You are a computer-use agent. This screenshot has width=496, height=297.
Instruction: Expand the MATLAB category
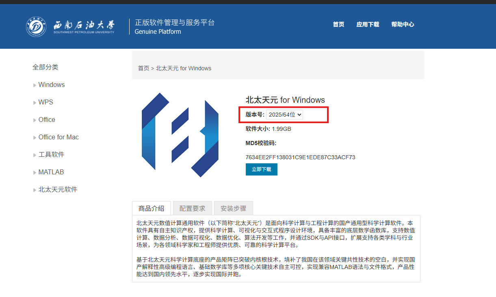(51, 172)
